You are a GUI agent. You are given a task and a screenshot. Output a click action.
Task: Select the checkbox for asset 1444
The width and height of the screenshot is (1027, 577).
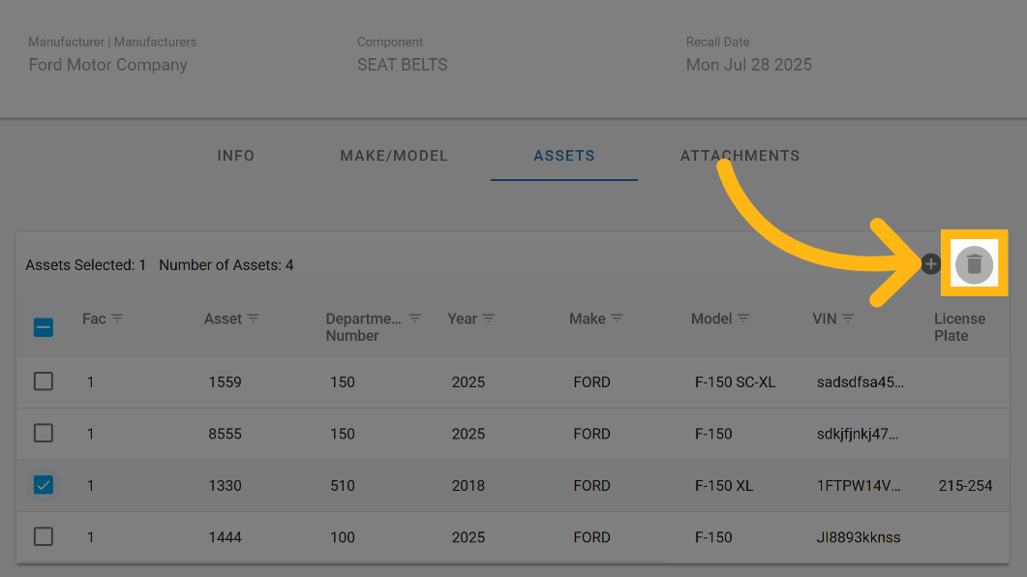[x=44, y=536]
